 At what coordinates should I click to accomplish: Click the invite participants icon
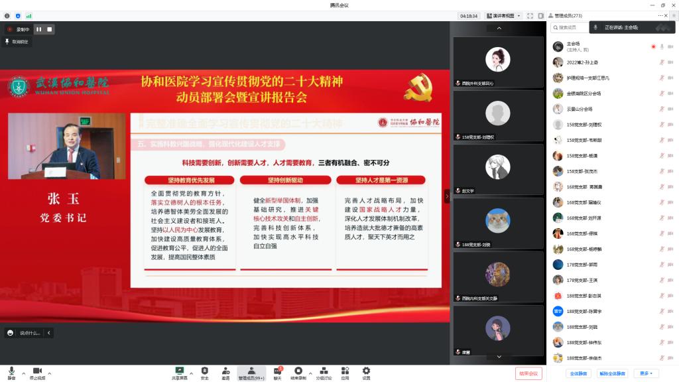coord(225,371)
